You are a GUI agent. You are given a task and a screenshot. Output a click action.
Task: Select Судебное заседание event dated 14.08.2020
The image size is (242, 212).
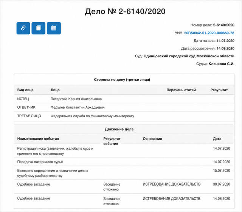[x=34, y=198]
